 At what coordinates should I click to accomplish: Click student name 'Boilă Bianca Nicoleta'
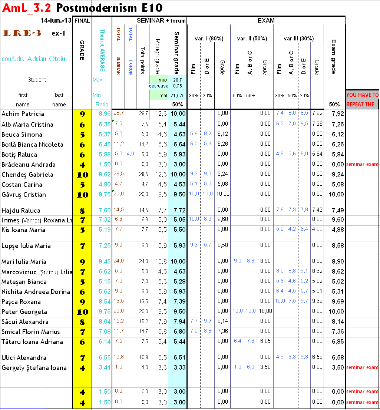click(x=32, y=145)
